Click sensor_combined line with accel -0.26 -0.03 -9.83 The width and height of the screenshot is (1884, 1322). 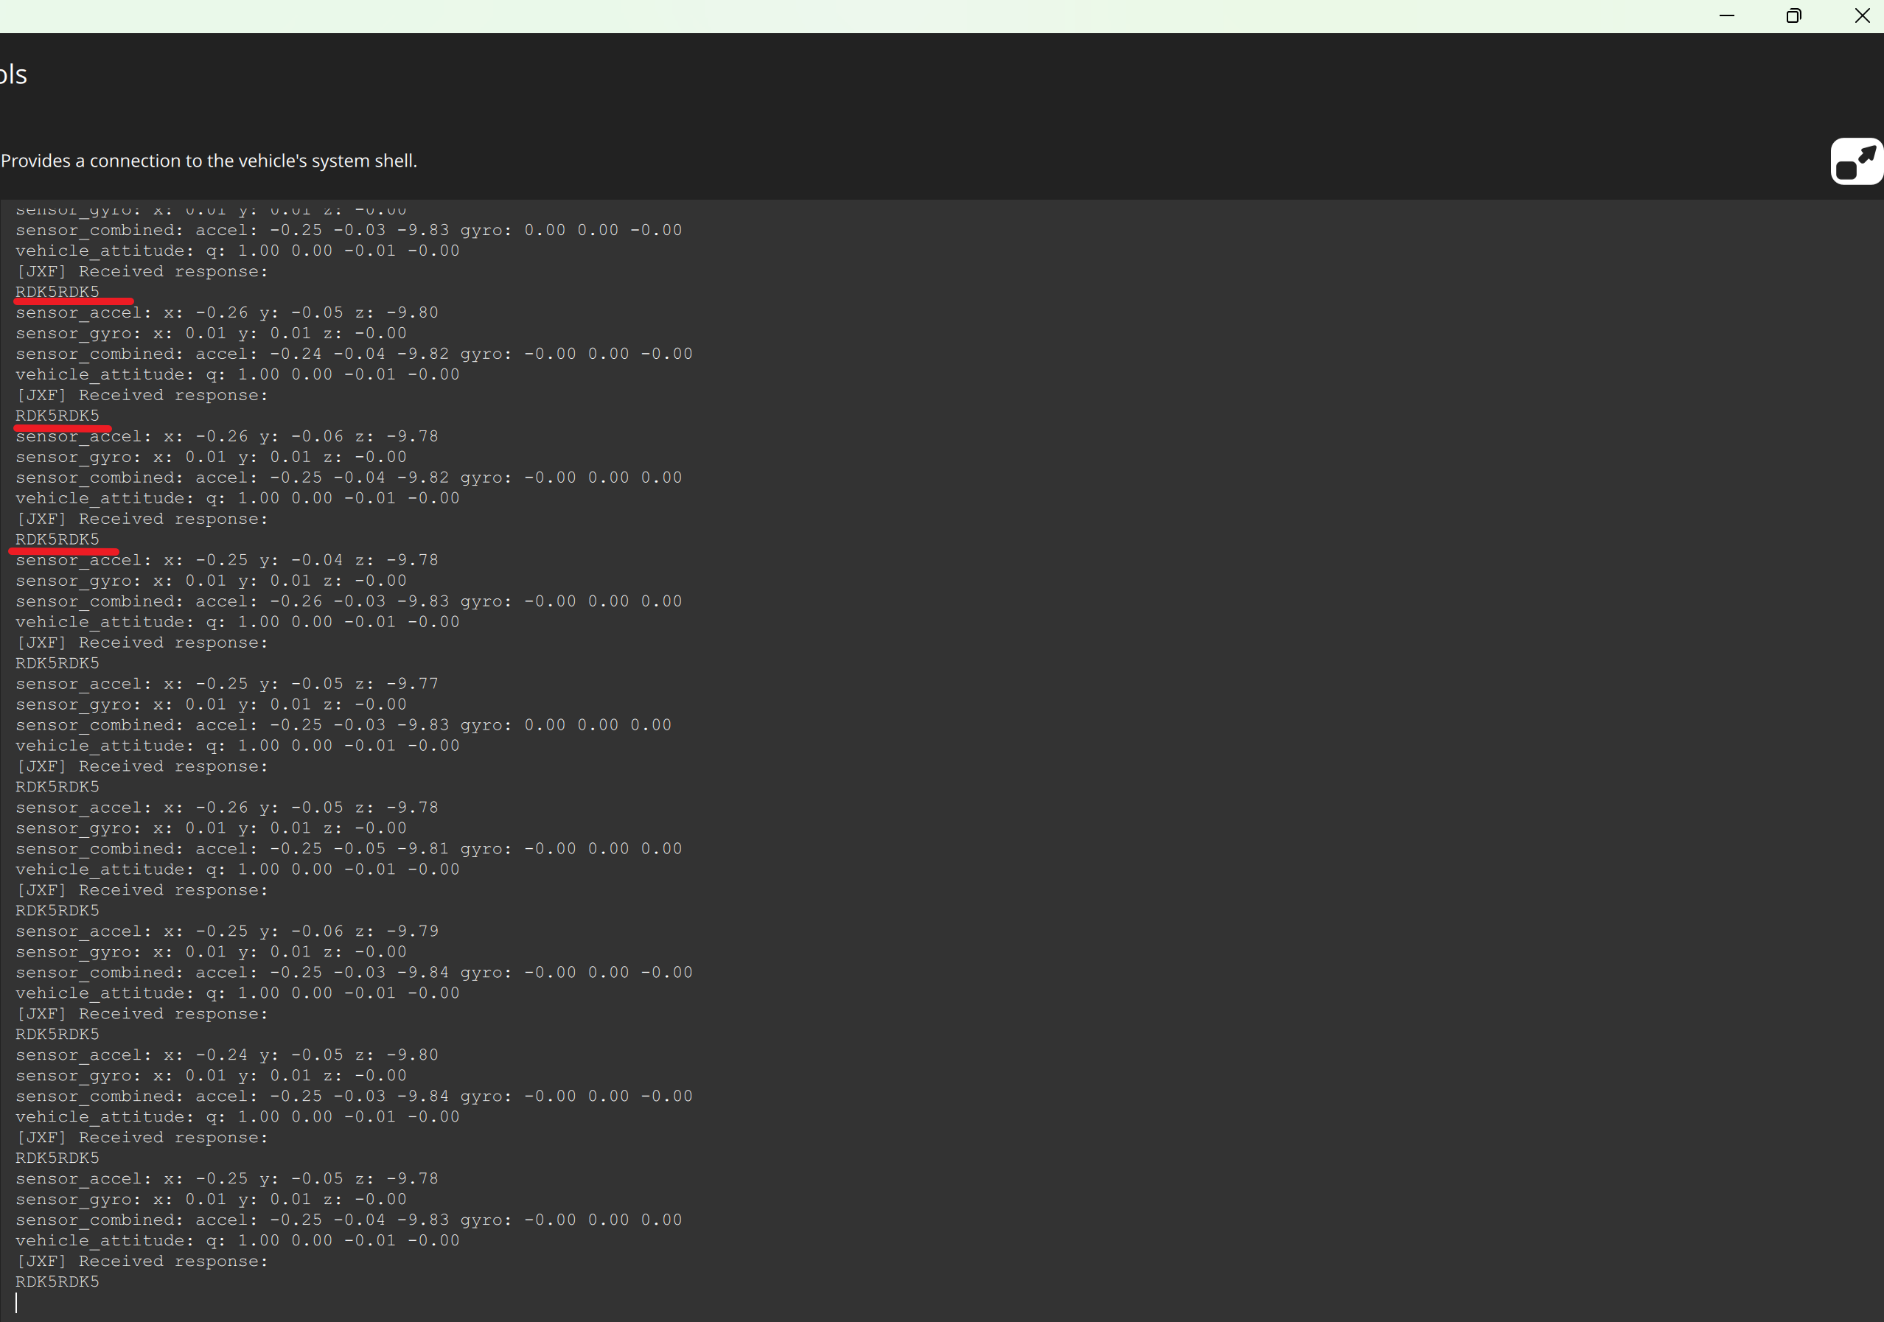349,601
